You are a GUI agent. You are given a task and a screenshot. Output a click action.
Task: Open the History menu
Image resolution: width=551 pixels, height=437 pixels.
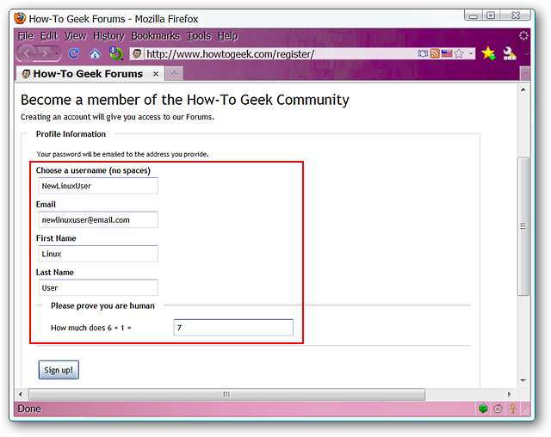point(108,36)
